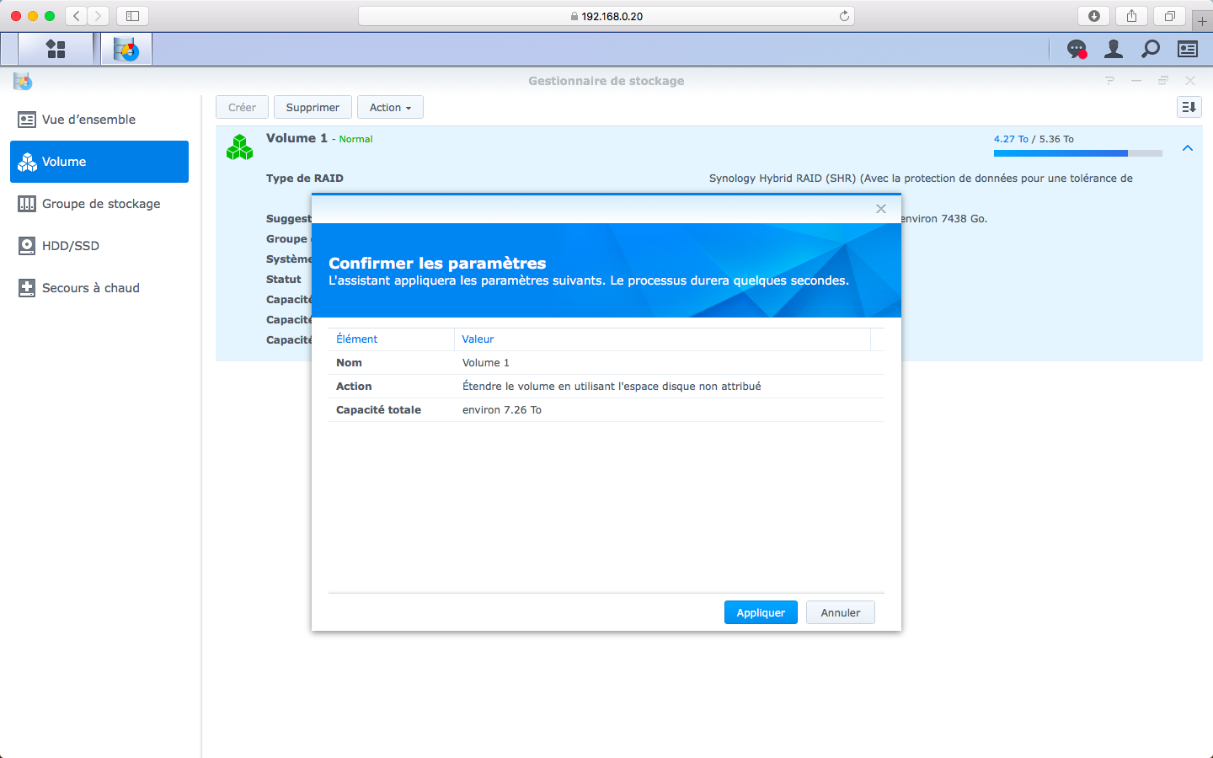Viewport: 1213px width, 758px height.
Task: Show all Safari tabs overview
Action: click(1170, 16)
